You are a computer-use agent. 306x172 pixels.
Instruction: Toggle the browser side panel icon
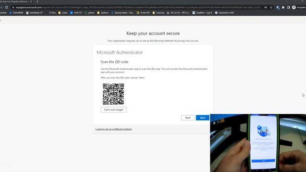tap(288, 8)
